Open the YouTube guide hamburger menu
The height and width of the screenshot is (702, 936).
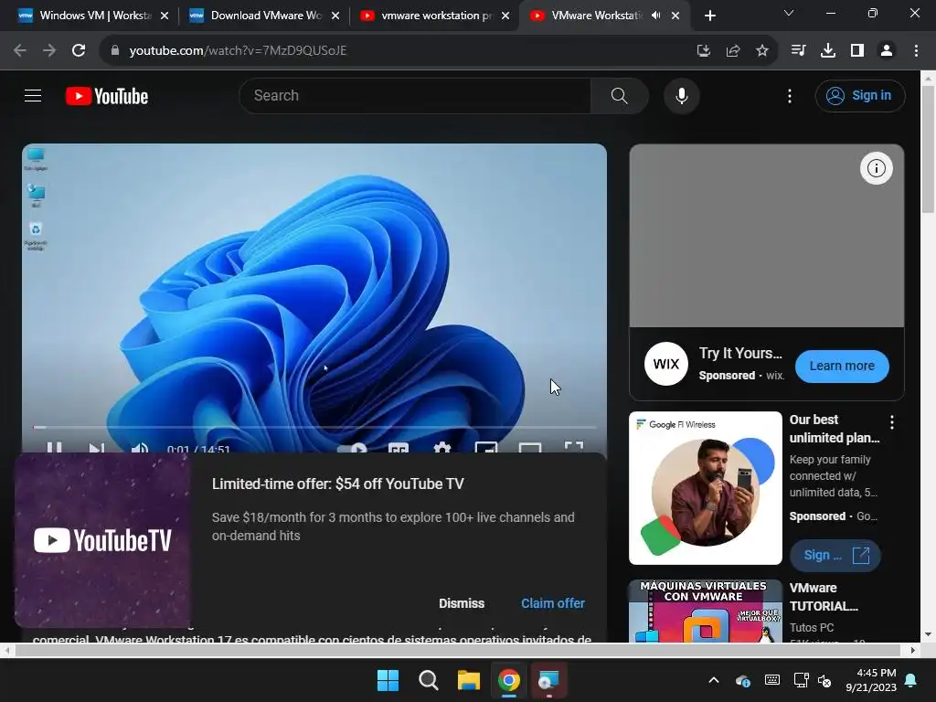pos(33,95)
